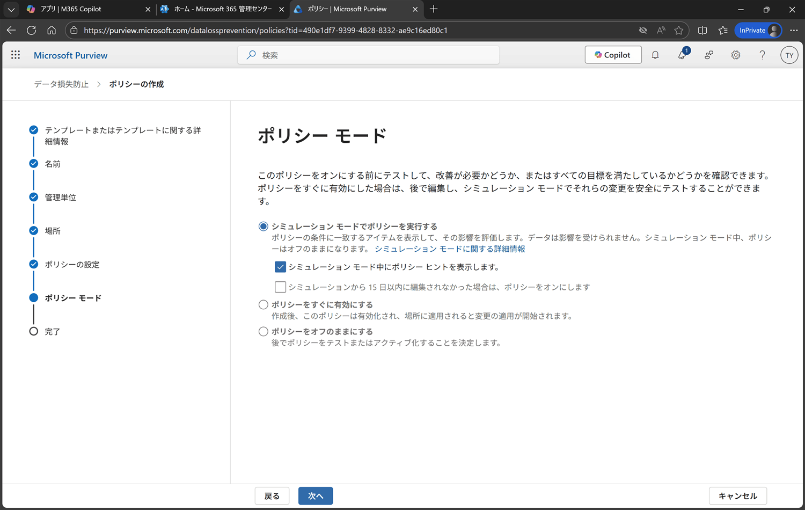The image size is (805, 510).
Task: Open the help question mark icon
Action: pos(762,55)
